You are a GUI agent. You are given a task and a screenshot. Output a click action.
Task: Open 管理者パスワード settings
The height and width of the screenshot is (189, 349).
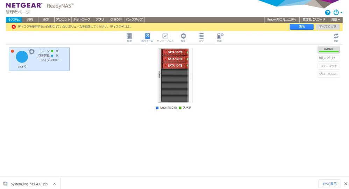coord(314,20)
